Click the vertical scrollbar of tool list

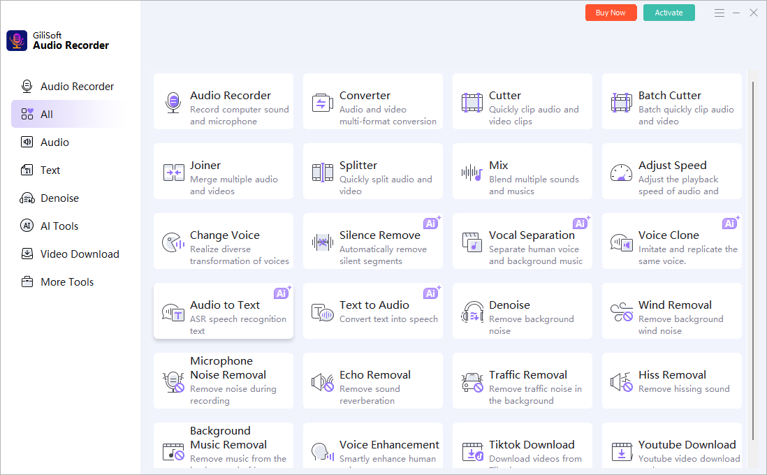(752, 258)
